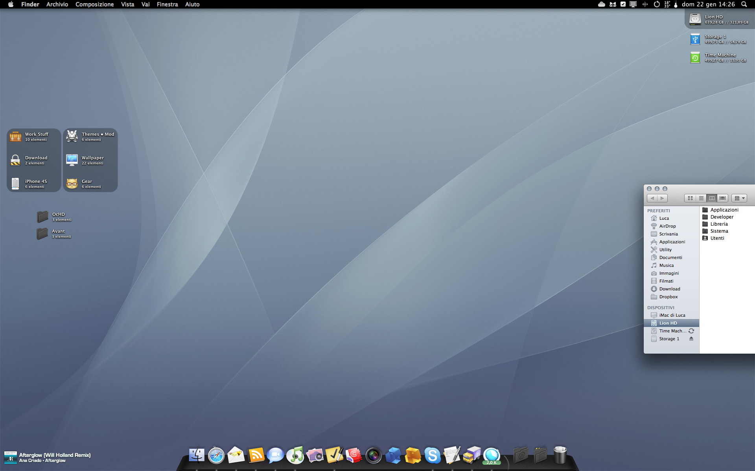755x471 pixels.
Task: Select Musica in Finder sidebar
Action: 671,265
